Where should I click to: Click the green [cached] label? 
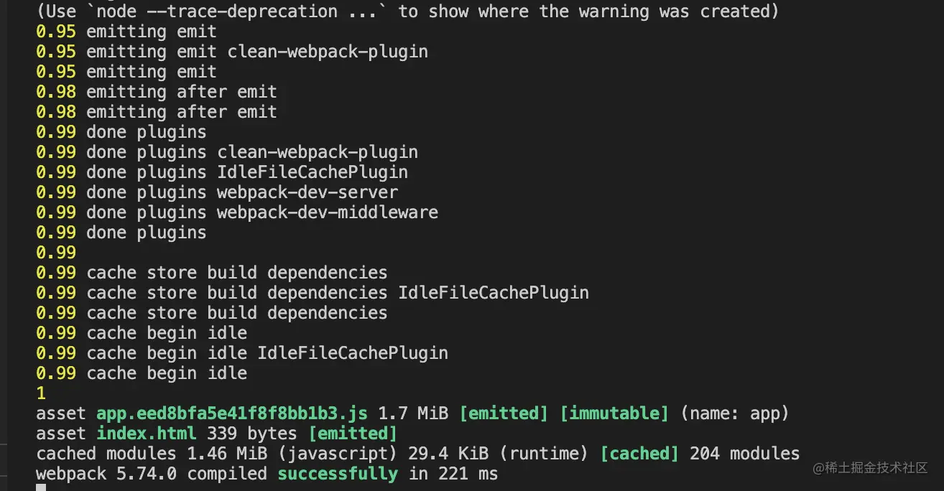pos(639,454)
